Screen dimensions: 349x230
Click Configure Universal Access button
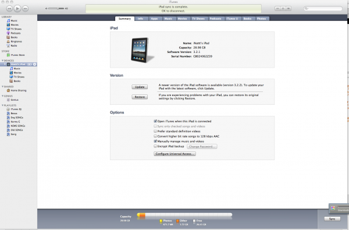click(x=174, y=154)
